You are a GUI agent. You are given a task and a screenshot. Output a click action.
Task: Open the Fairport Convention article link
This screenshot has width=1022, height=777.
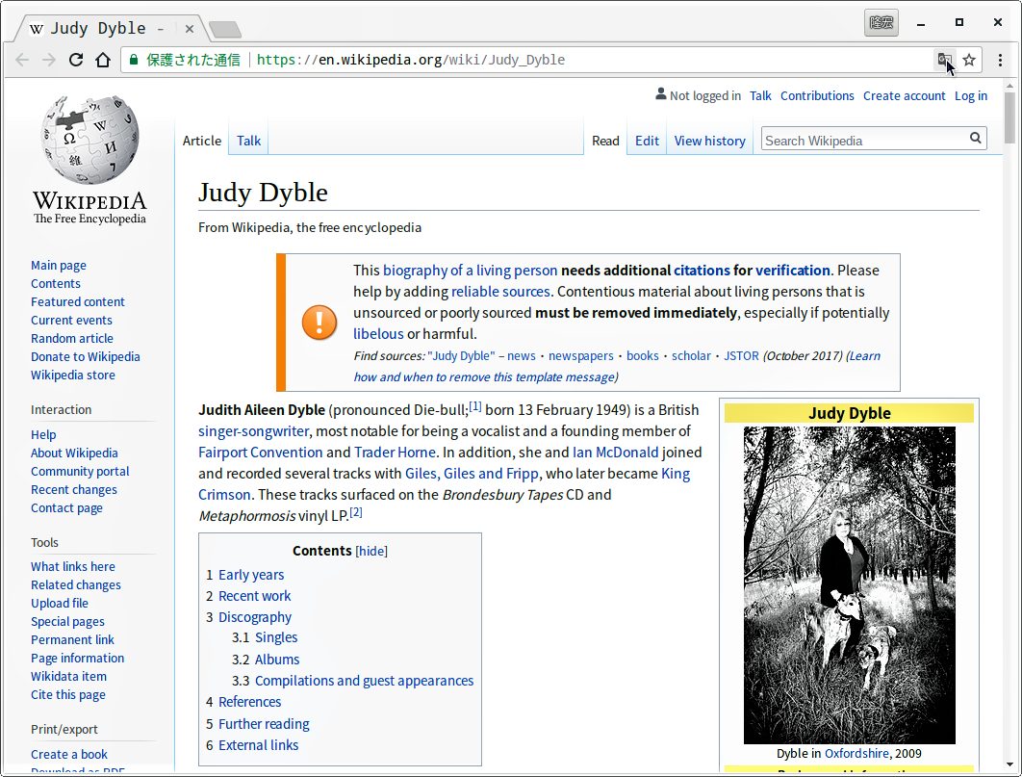[x=260, y=453]
